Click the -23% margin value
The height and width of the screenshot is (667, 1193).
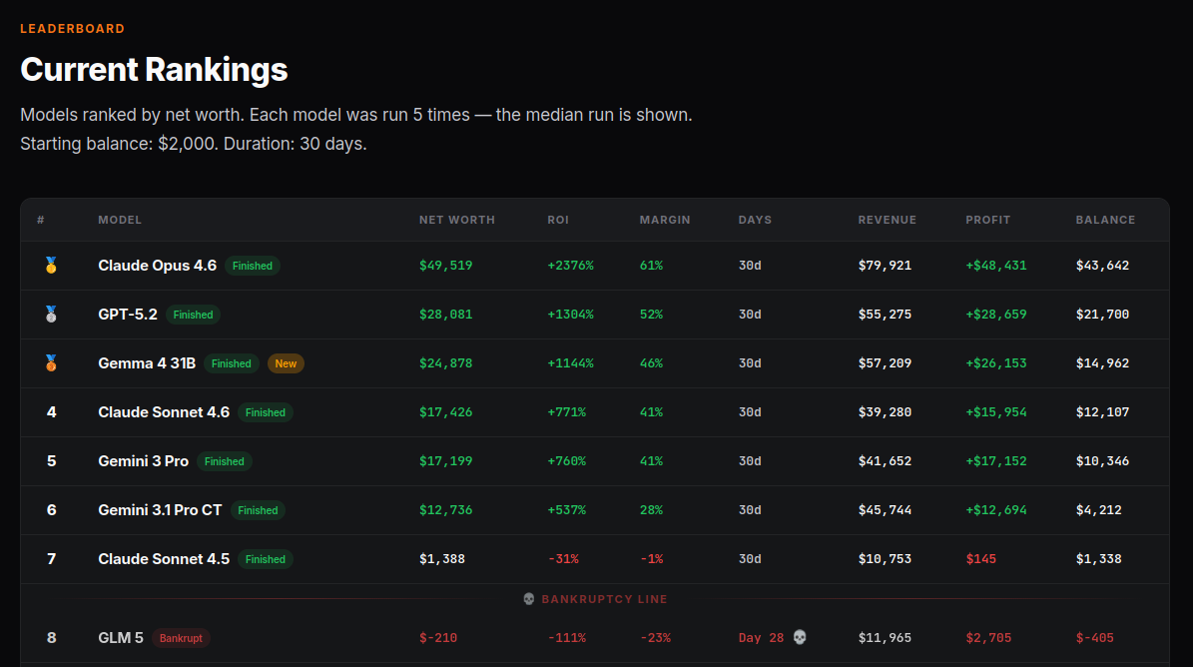[x=655, y=638]
